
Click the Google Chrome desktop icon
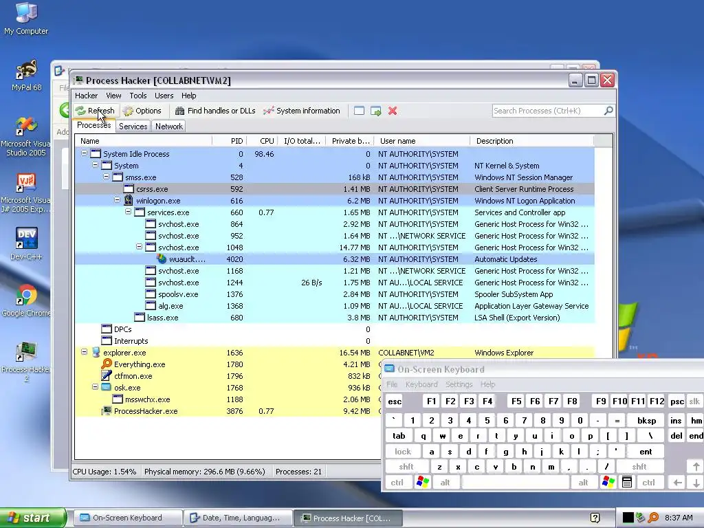point(26,300)
